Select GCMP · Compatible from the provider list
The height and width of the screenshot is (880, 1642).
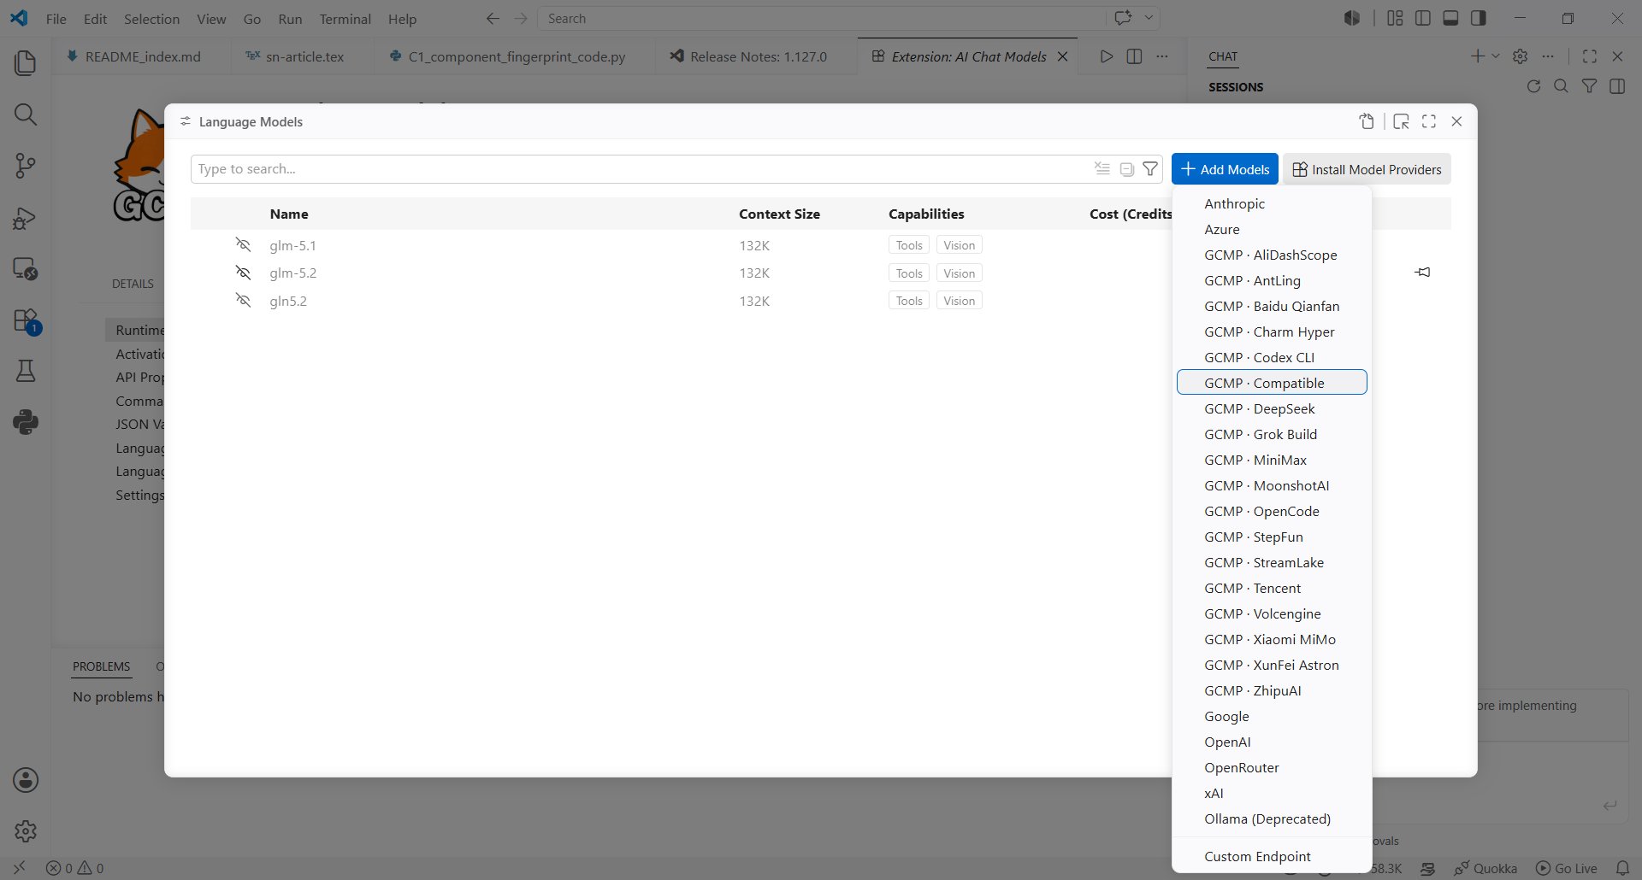tap(1272, 383)
